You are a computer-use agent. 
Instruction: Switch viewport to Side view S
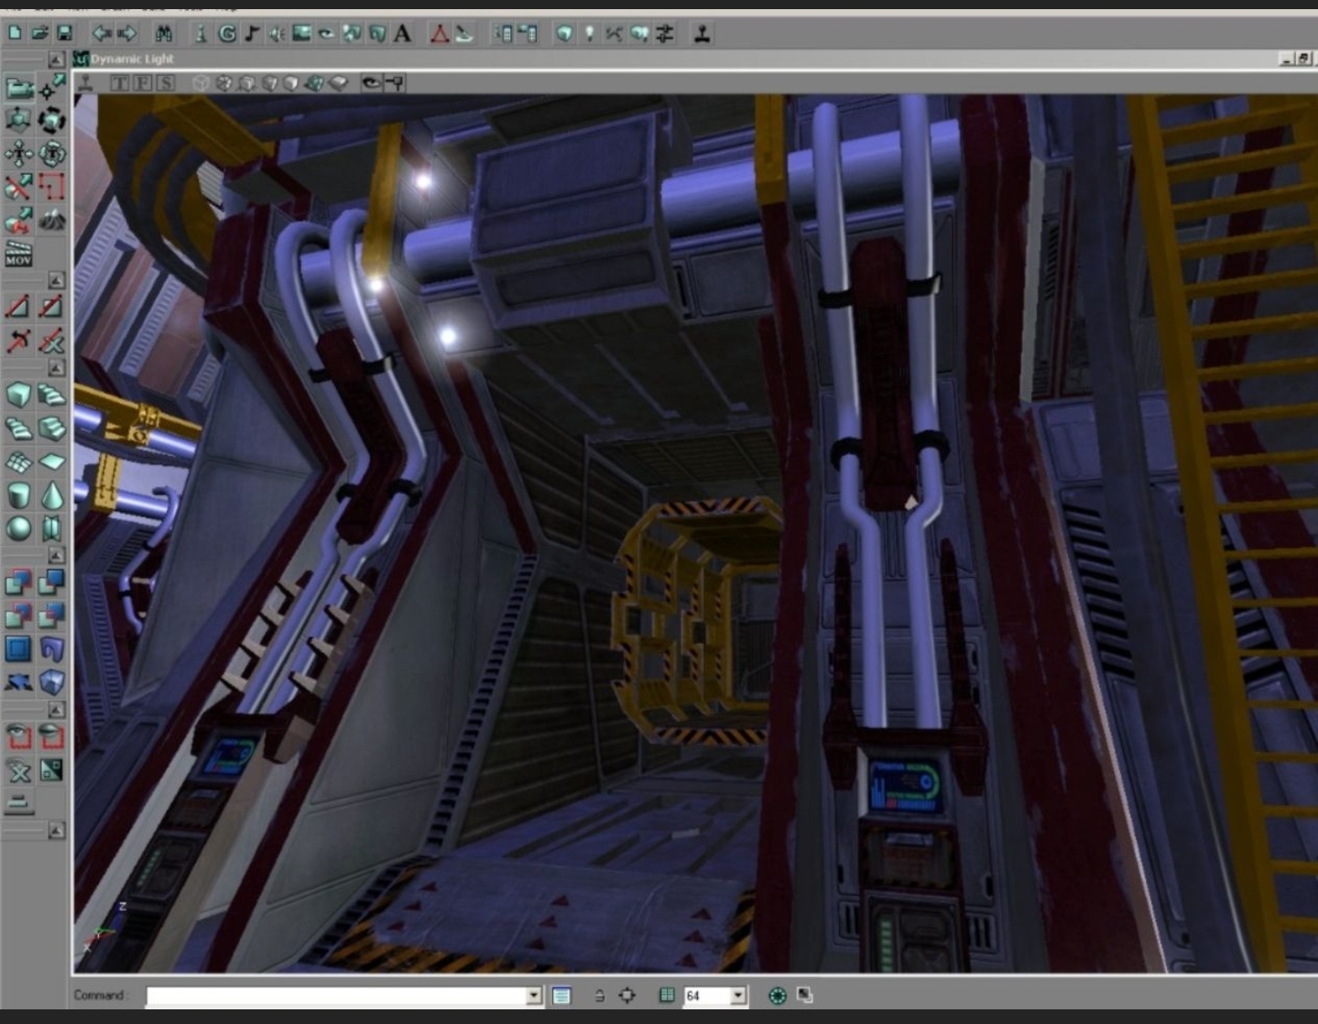coord(165,83)
